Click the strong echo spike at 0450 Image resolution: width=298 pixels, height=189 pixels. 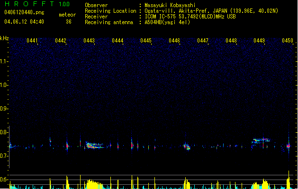coord(289,146)
